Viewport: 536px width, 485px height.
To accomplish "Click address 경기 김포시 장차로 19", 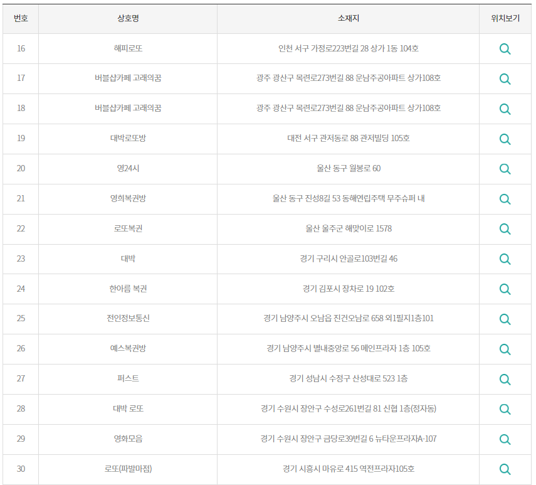I will pos(348,289).
